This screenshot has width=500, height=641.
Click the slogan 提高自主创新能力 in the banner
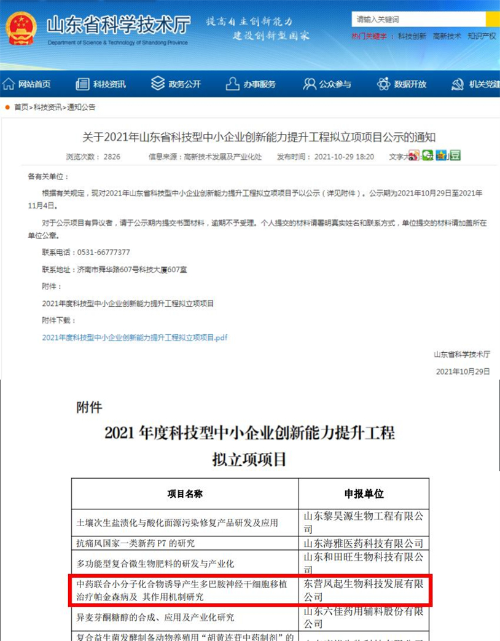[249, 22]
